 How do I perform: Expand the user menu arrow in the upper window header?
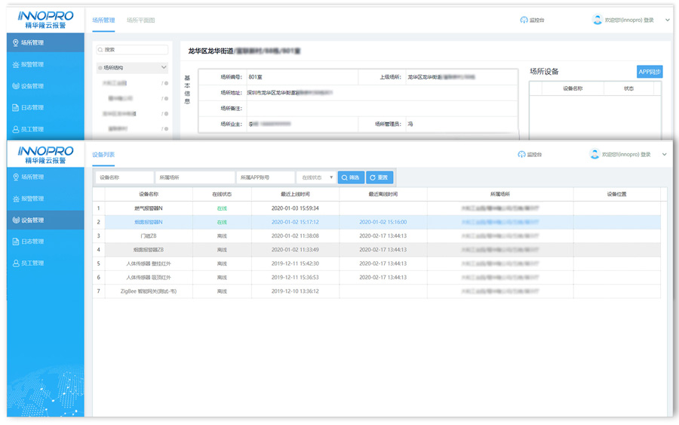click(668, 20)
